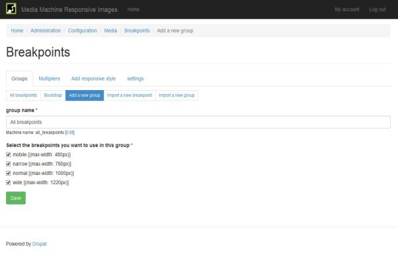Click 'Machine name: all_breakpoints' text
The image size is (398, 265).
coord(34,132)
